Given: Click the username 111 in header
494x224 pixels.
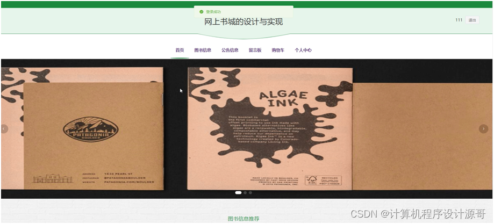Looking at the screenshot, I should click(459, 20).
